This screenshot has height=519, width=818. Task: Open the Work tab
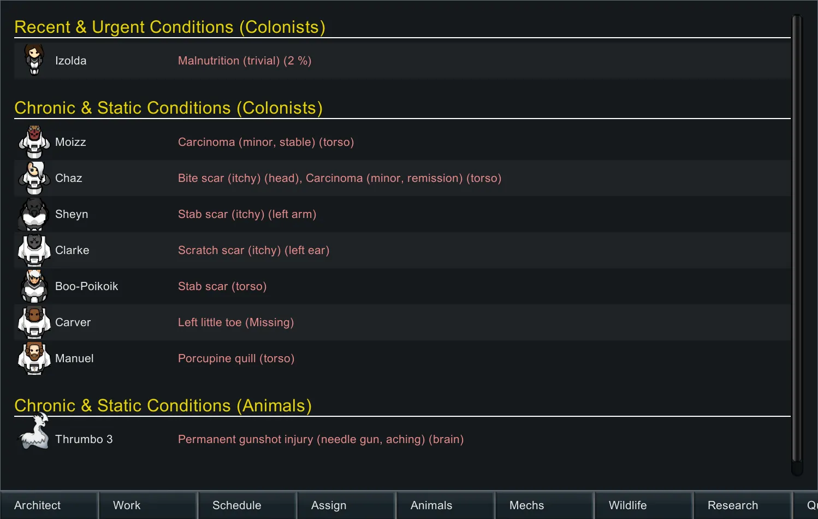[147, 505]
